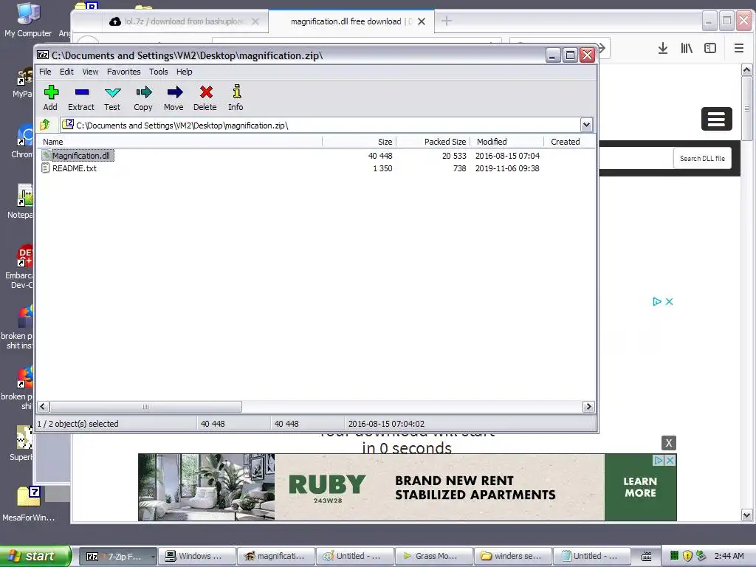Screen dimensions: 756x567
Task: Open the Edit menu
Action: pyautogui.click(x=66, y=72)
